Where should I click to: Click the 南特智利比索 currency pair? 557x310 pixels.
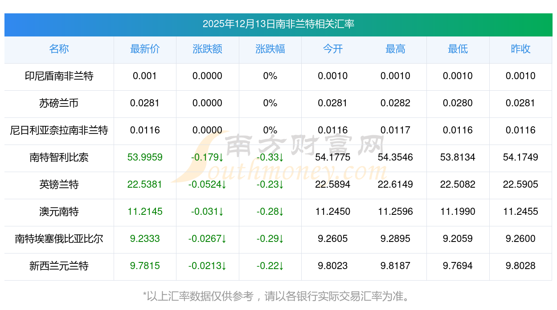(59, 157)
